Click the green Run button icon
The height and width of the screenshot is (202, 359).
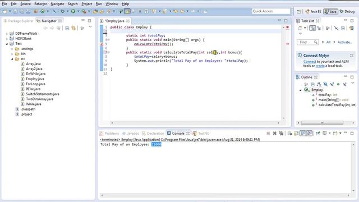(73, 11)
